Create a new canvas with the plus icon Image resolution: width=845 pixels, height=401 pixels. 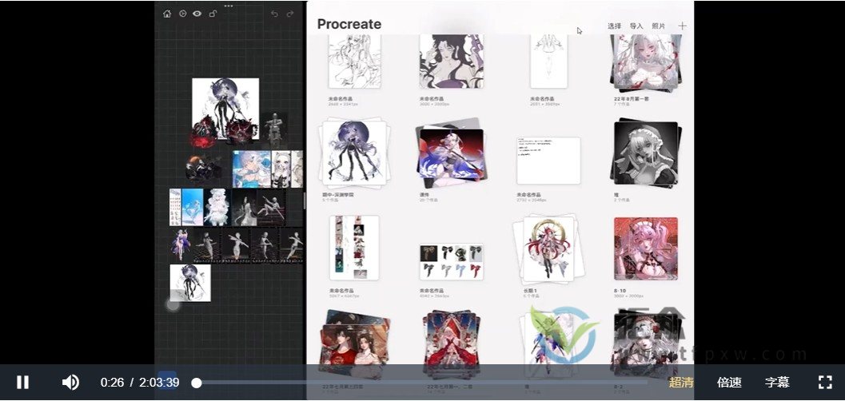point(682,26)
